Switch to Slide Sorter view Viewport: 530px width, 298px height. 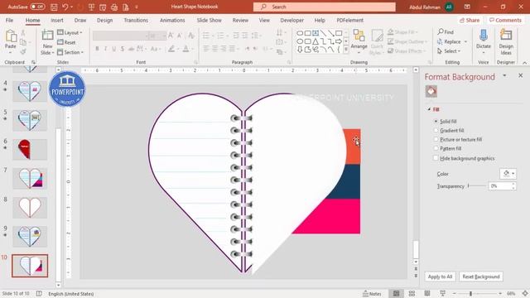412,293
